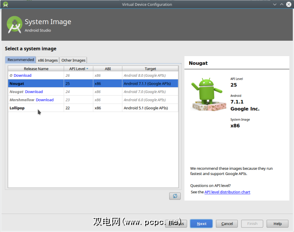
Task: Click the italic Marshmallow release name
Action: tap(22, 100)
